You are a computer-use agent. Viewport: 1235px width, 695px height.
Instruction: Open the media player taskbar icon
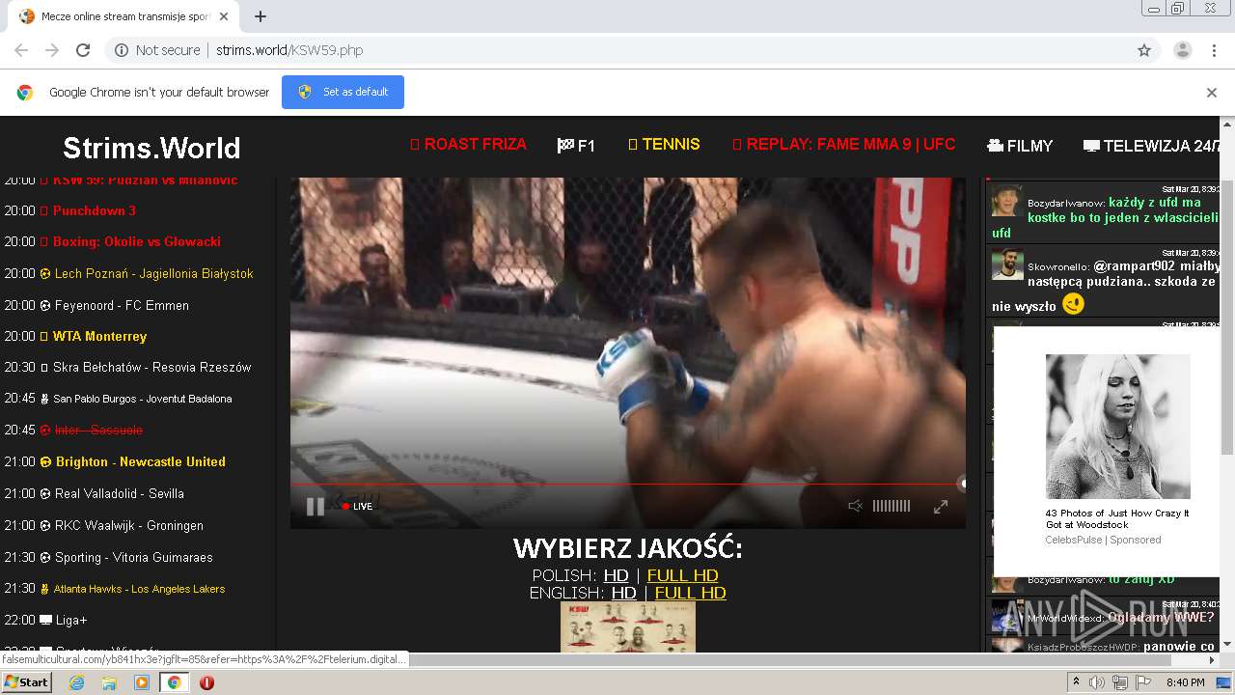coord(142,682)
